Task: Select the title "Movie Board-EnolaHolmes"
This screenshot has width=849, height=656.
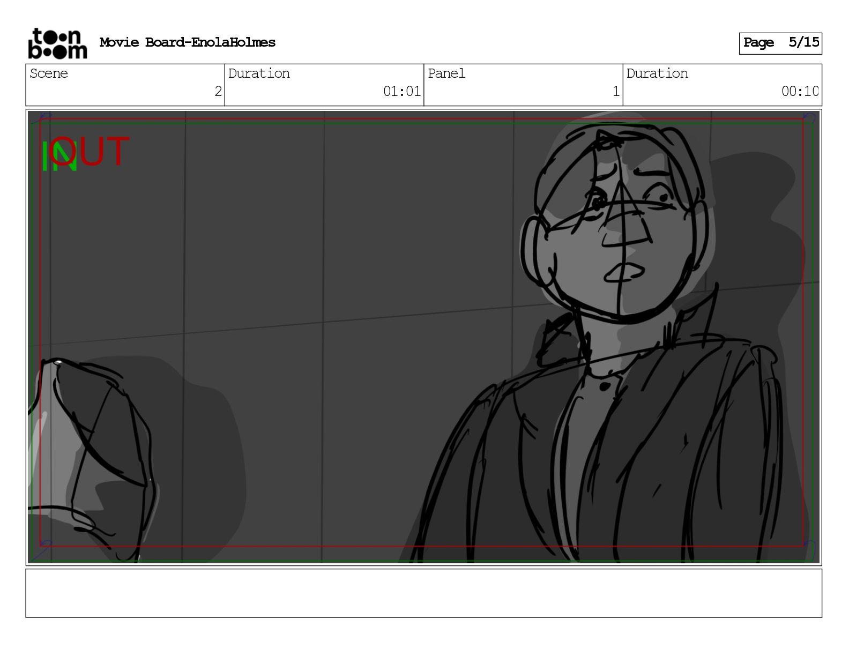Action: (x=188, y=42)
